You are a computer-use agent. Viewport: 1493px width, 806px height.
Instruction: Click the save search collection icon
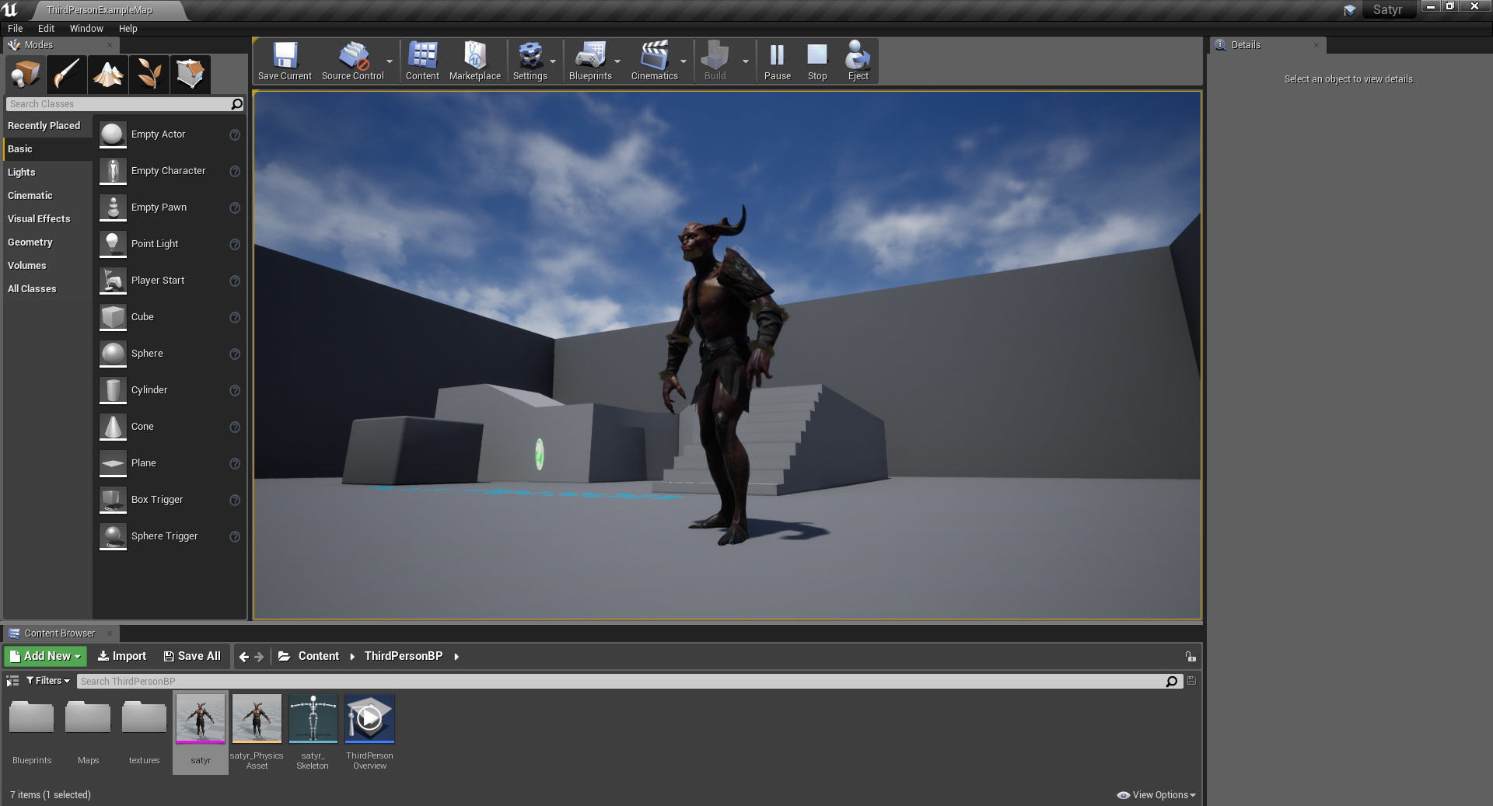tap(1191, 681)
